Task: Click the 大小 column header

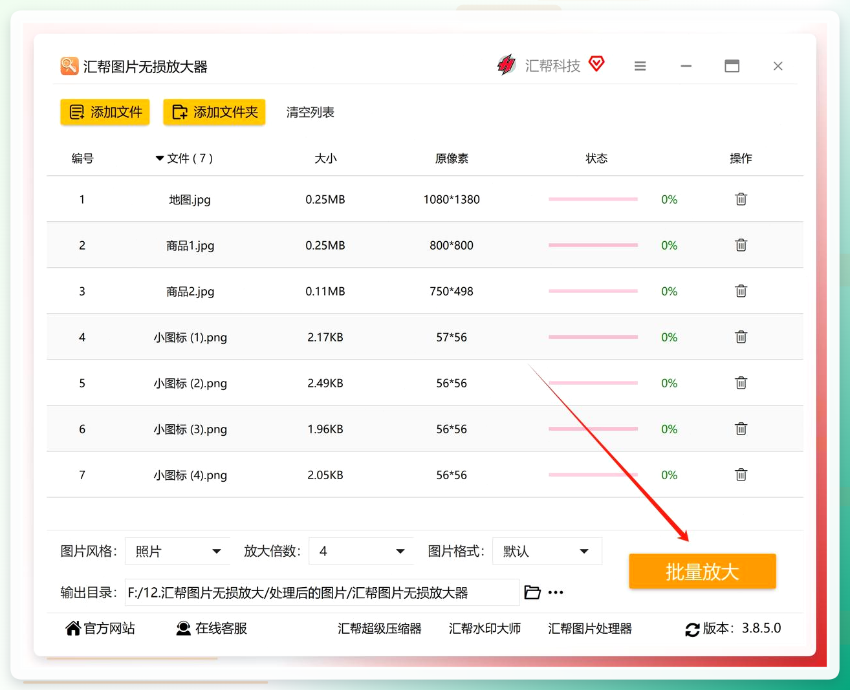Action: 325,158
